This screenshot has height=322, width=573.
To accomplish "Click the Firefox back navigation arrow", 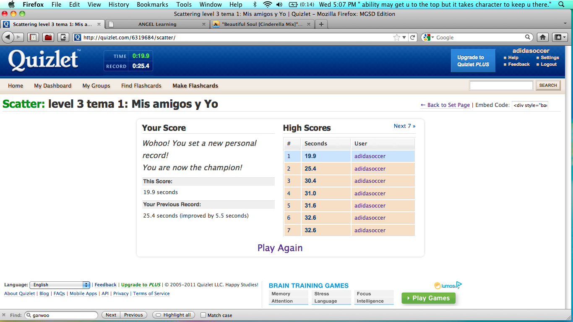I will (7, 37).
